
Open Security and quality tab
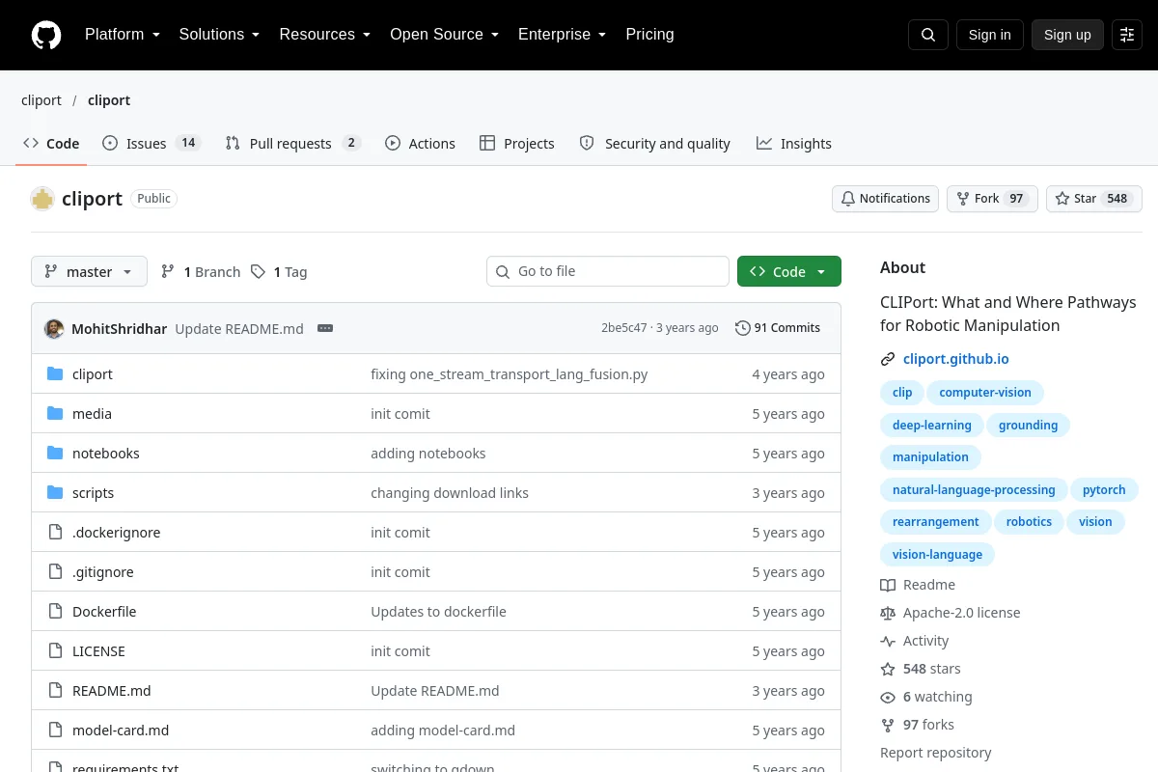pyautogui.click(x=654, y=144)
